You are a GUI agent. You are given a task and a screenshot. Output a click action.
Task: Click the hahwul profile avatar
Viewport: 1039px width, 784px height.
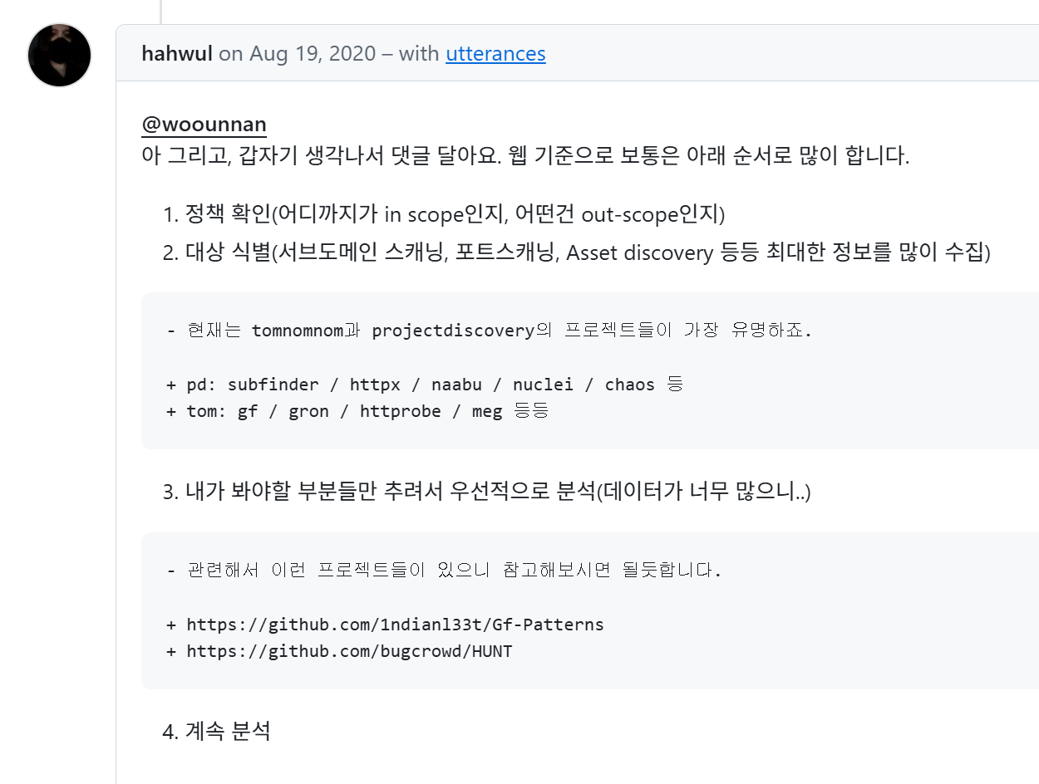[x=59, y=55]
